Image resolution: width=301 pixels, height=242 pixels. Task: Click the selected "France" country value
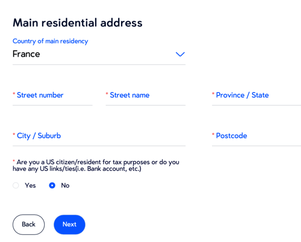coord(26,54)
